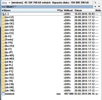Click the [cs-CZ] folder name
Screen dimensions: 102x100
pyautogui.click(x=9, y=17)
